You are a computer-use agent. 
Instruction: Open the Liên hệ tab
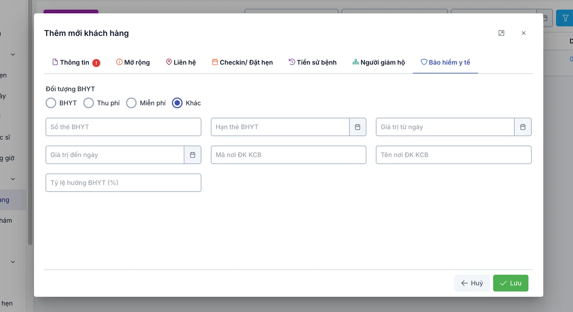[x=181, y=62]
